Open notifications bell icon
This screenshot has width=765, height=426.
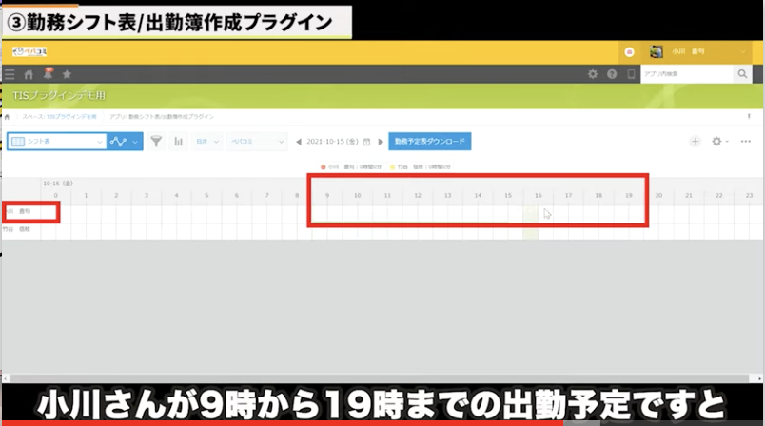(48, 73)
